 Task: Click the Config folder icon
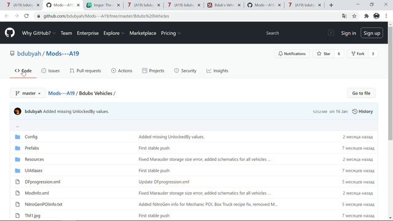18,137
